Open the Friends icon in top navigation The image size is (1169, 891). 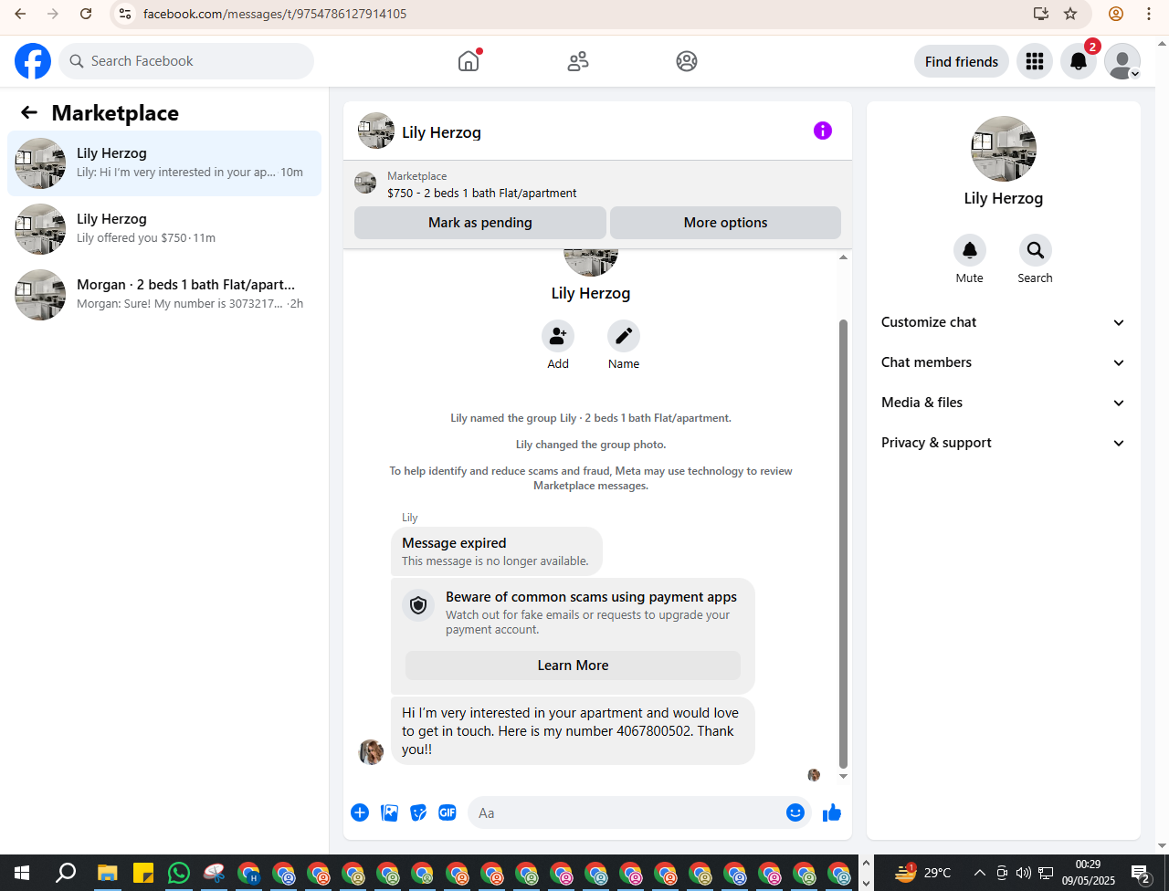click(578, 61)
